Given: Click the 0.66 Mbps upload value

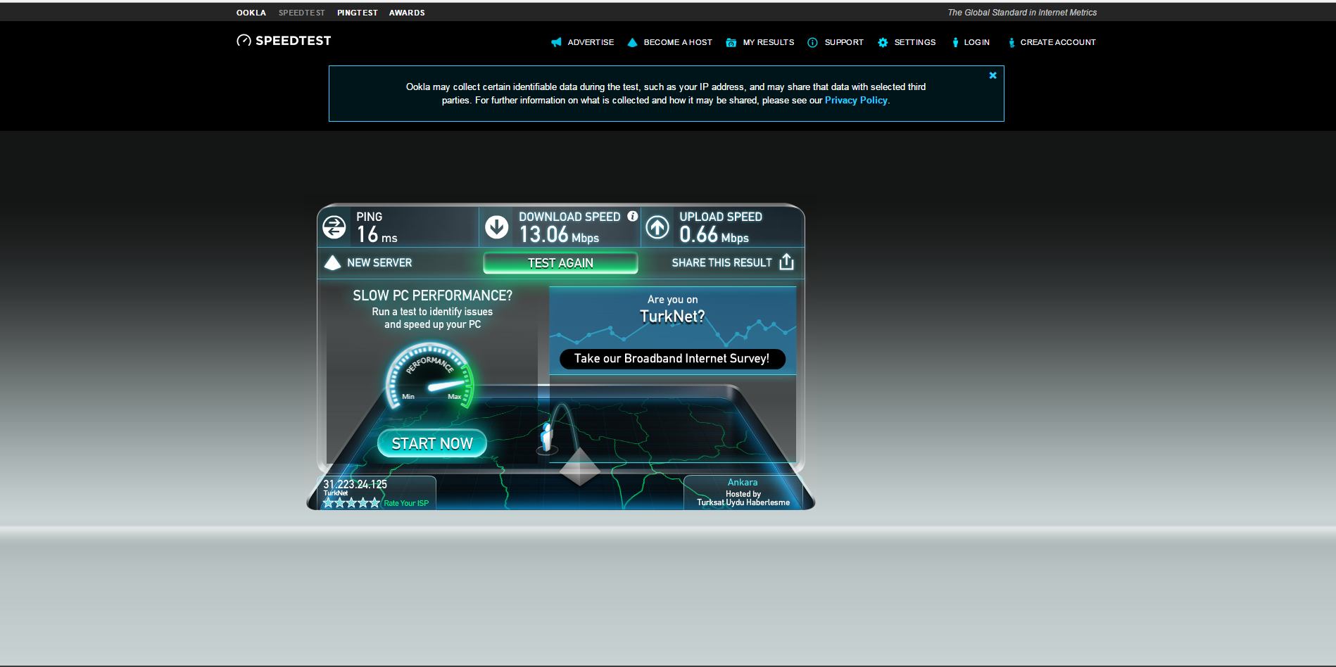Looking at the screenshot, I should [714, 234].
